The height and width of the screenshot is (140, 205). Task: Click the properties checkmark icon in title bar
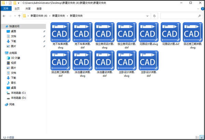point(10,3)
